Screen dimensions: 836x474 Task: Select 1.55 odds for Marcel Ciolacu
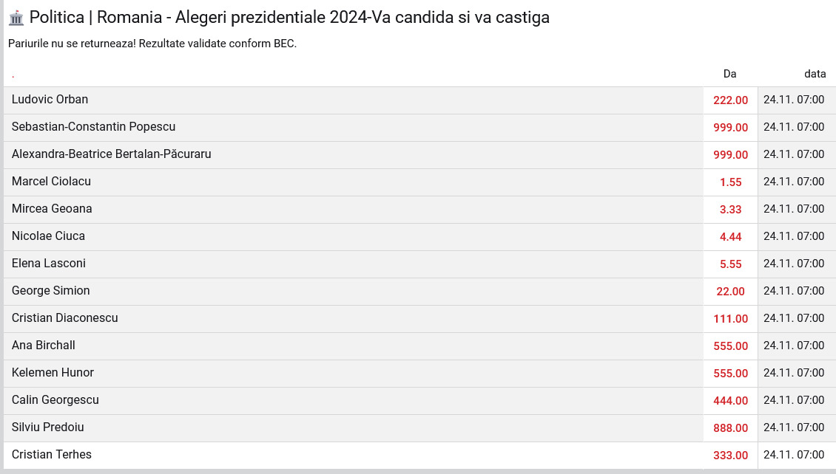pos(730,182)
